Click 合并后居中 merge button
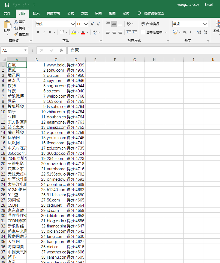The width and height of the screenshot is (220, 263). pos(152,32)
